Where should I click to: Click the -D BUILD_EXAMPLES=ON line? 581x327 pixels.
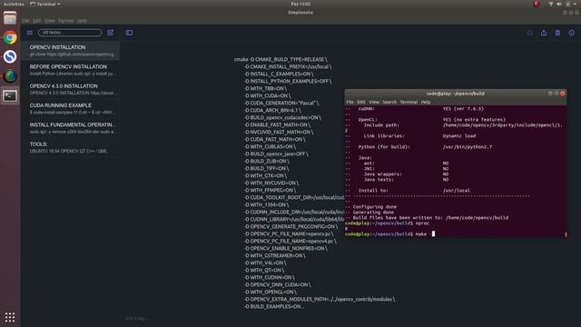pos(274,307)
